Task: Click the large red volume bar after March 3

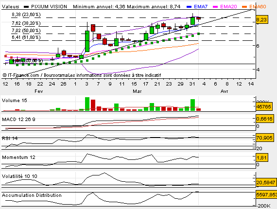Action: (x=93, y=105)
